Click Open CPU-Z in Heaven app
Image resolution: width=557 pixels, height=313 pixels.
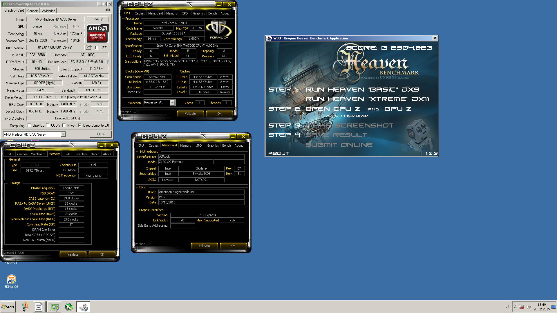[x=333, y=109]
